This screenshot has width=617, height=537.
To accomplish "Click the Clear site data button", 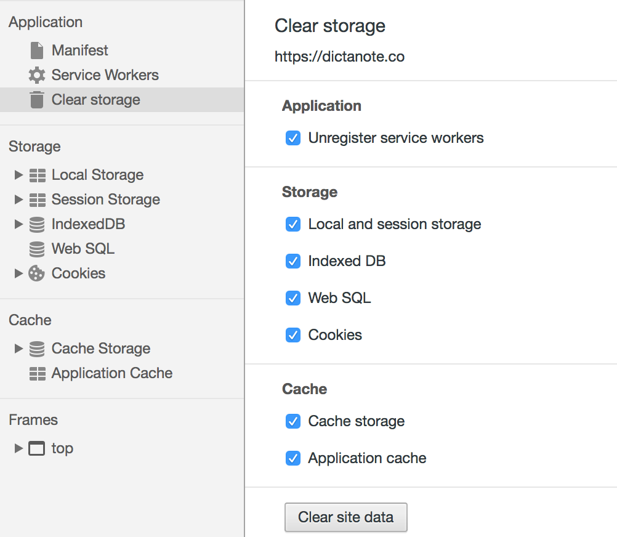I will tap(346, 517).
